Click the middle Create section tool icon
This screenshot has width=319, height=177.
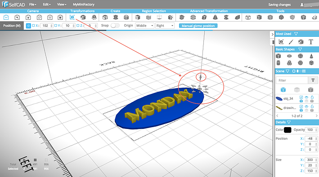[x=116, y=17]
